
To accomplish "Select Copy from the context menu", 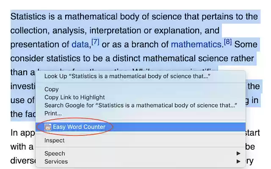I will [52, 89].
